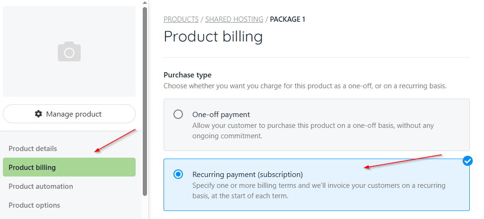Select the One-off payment radio button

click(x=178, y=114)
